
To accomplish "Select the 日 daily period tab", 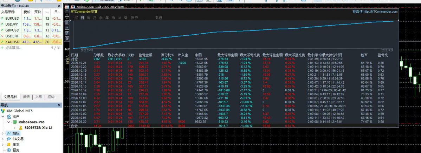I will coord(82,18).
